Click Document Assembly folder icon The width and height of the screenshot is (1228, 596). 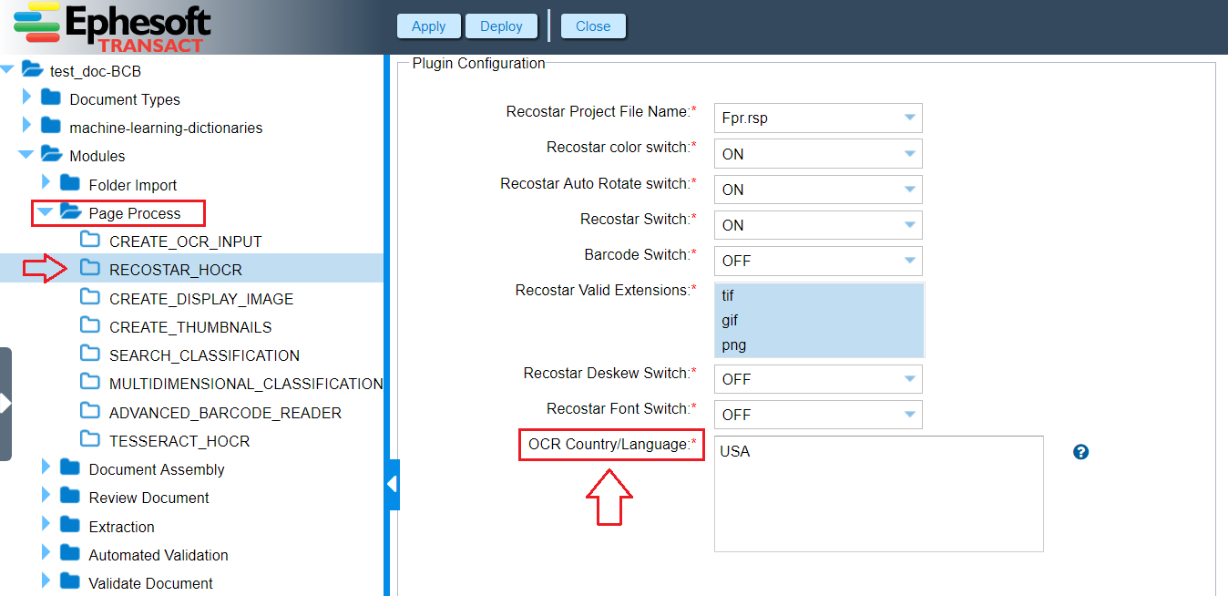coord(70,468)
